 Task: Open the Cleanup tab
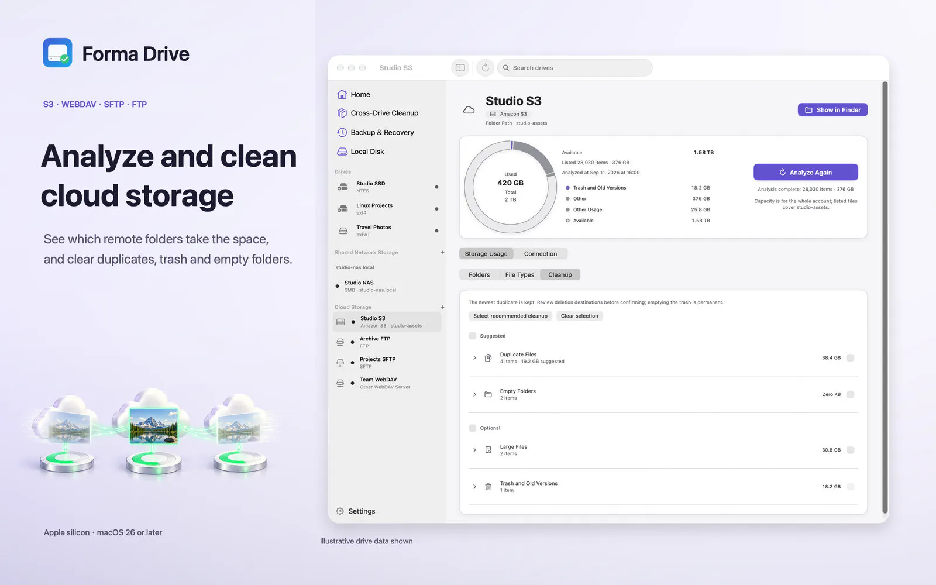tap(560, 275)
